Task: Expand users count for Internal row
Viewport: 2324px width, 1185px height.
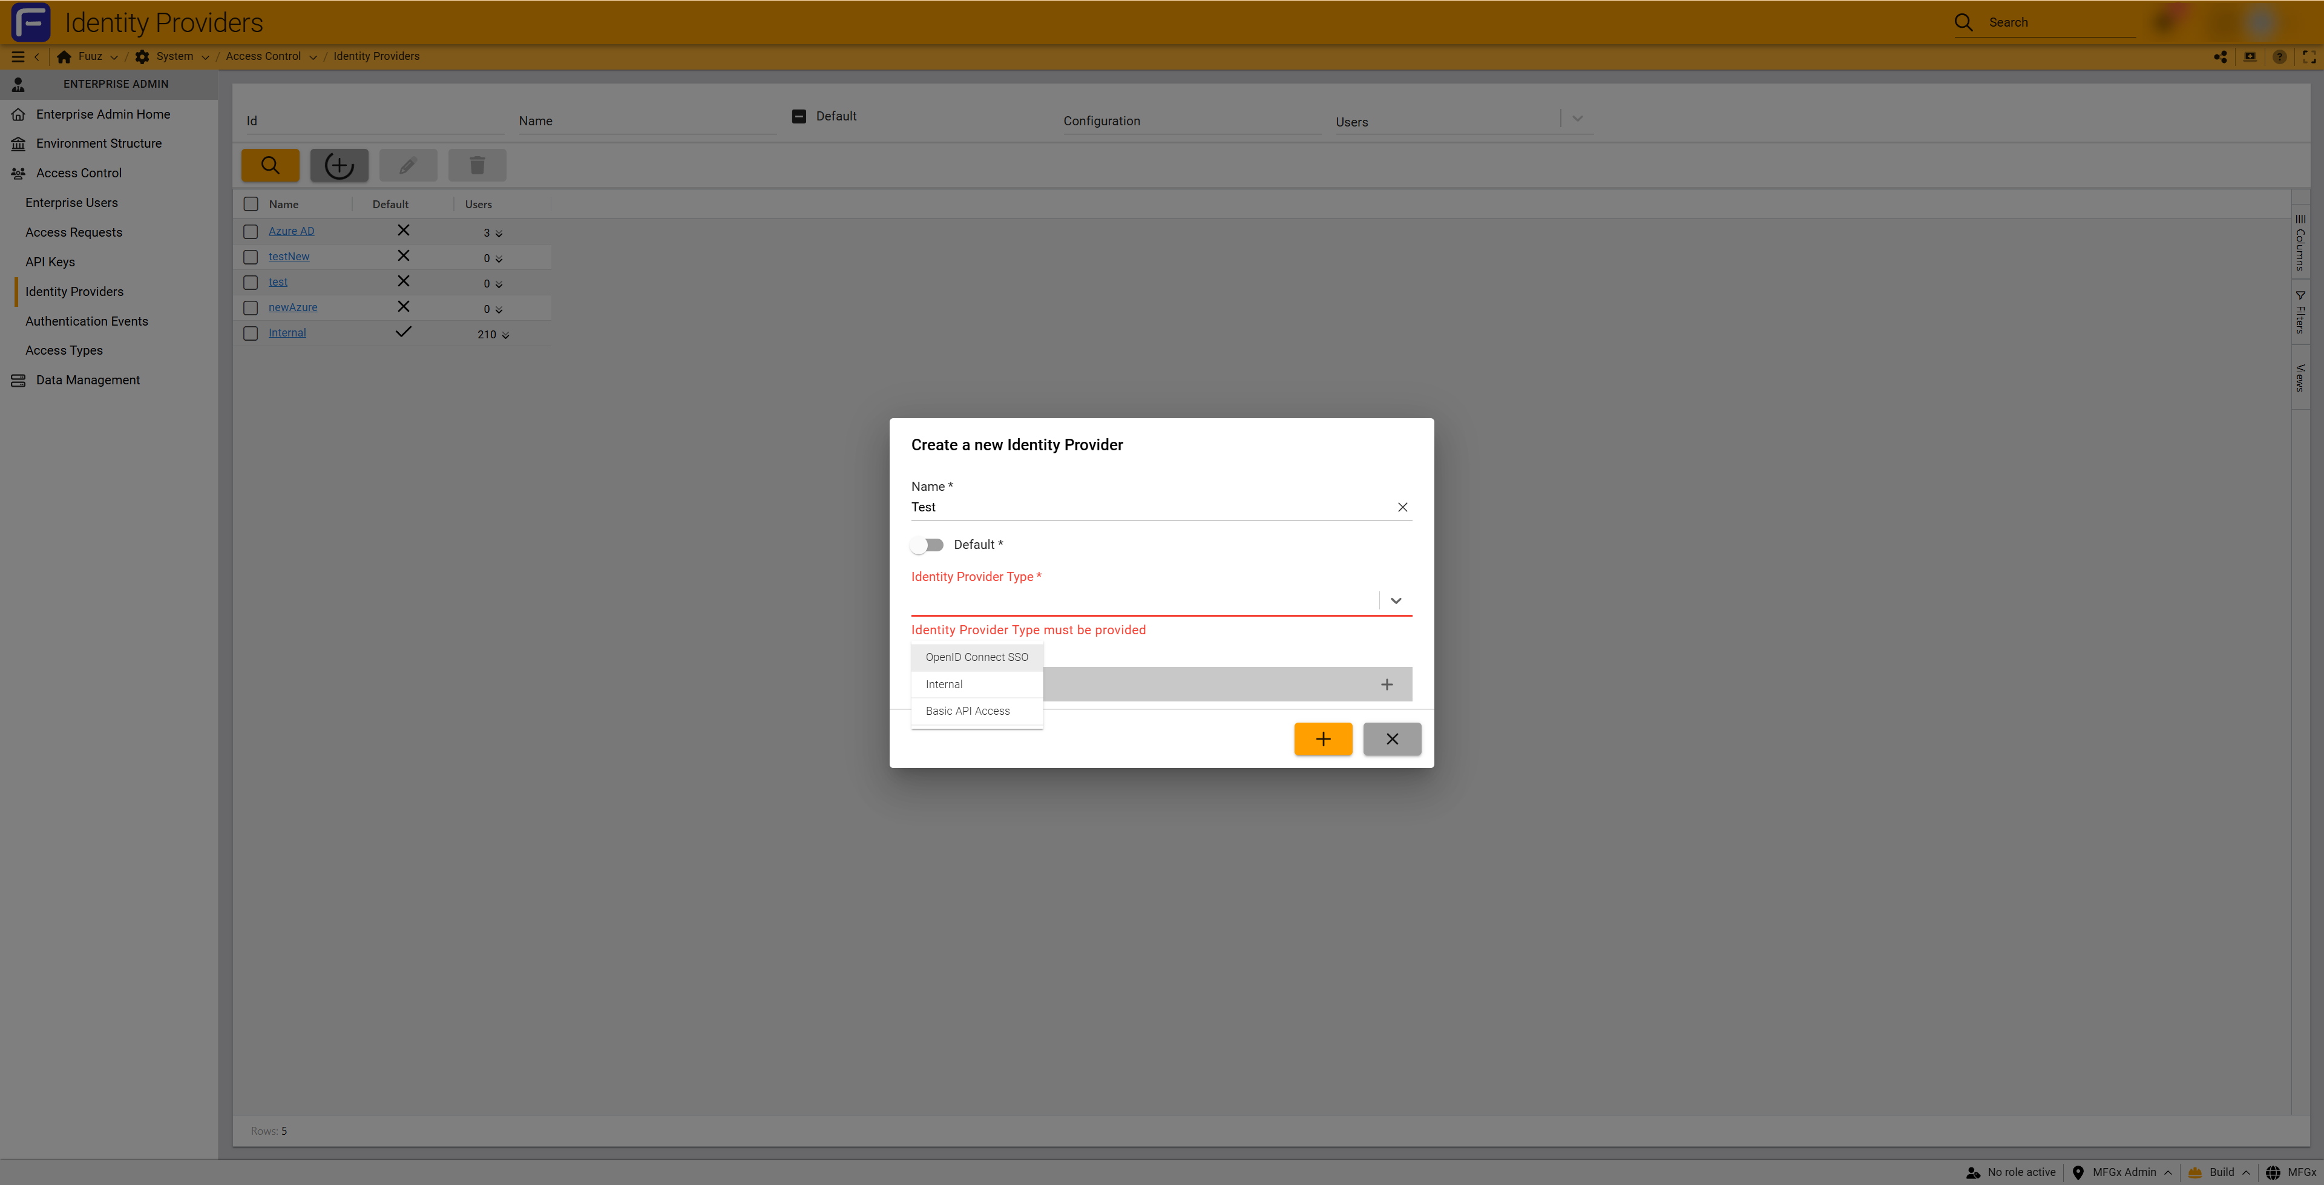Action: pos(505,336)
